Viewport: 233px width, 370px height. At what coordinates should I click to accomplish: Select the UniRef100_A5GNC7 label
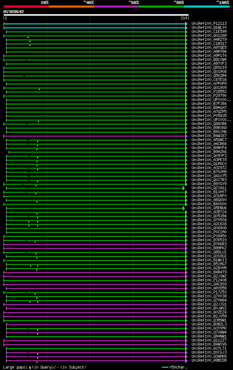tap(209, 140)
